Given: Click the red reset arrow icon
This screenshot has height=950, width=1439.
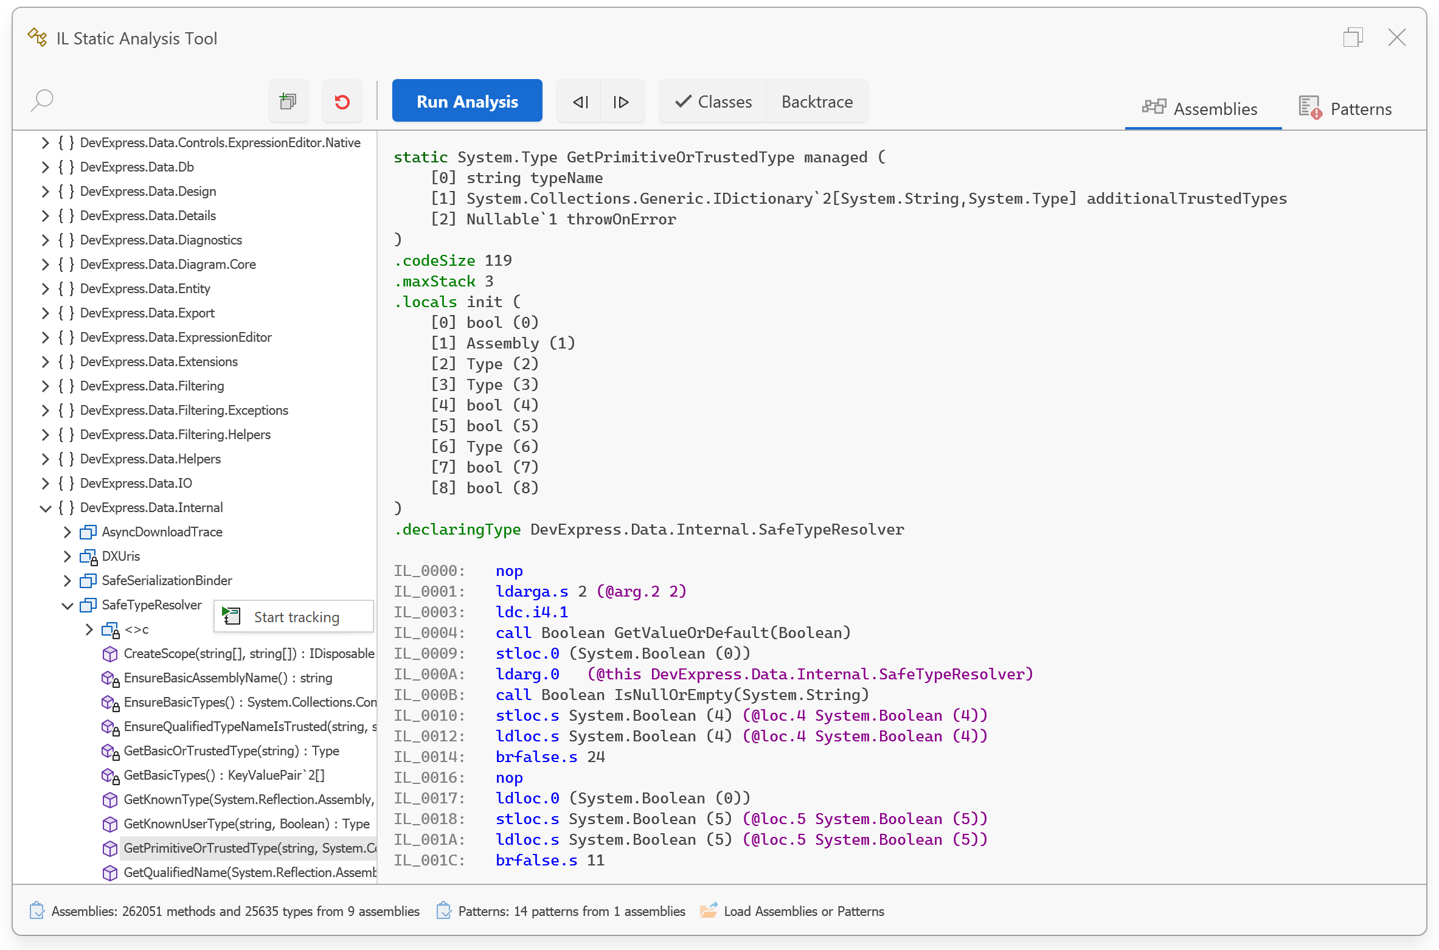Looking at the screenshot, I should point(342,102).
